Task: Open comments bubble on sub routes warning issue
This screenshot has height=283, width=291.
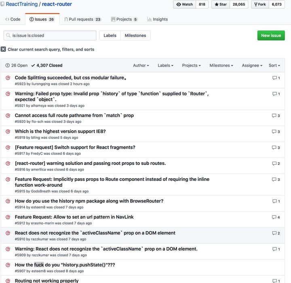Action: (x=276, y=163)
